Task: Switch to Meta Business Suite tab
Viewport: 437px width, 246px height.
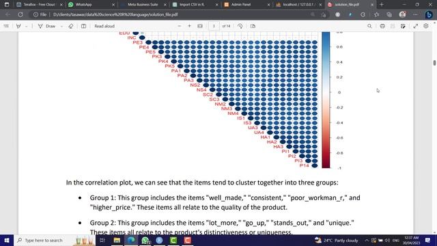Action: point(142,5)
